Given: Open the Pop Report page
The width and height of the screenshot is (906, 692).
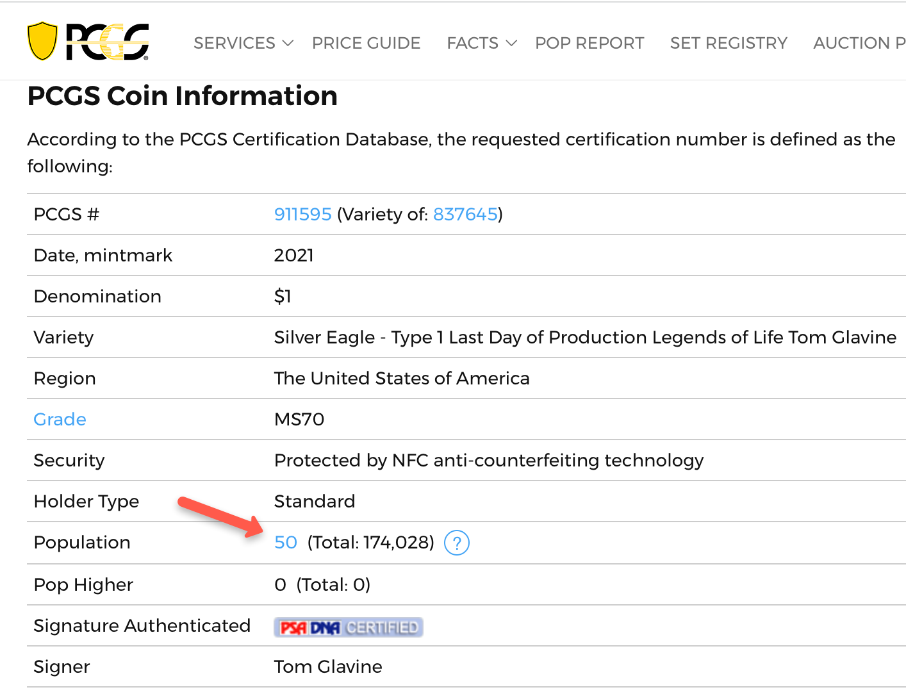Looking at the screenshot, I should tap(589, 43).
